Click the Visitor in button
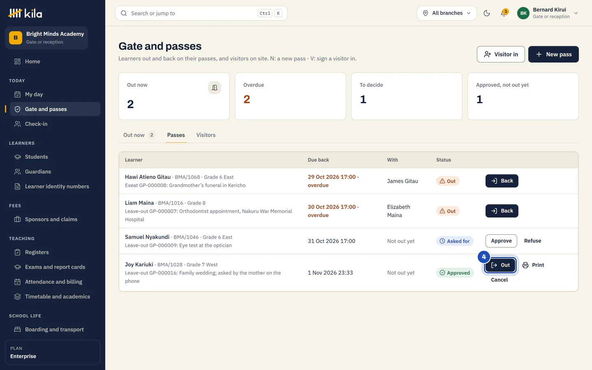This screenshot has height=370, width=592. 501,54
